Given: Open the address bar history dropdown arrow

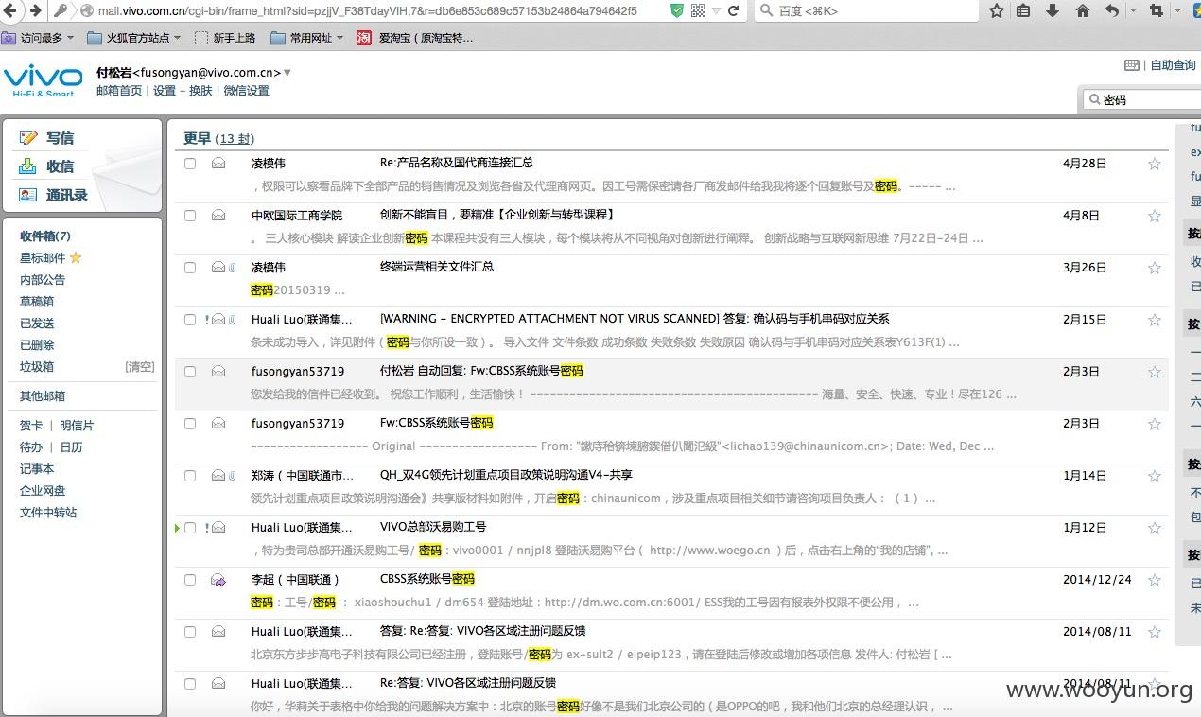Looking at the screenshot, I should coord(716,10).
